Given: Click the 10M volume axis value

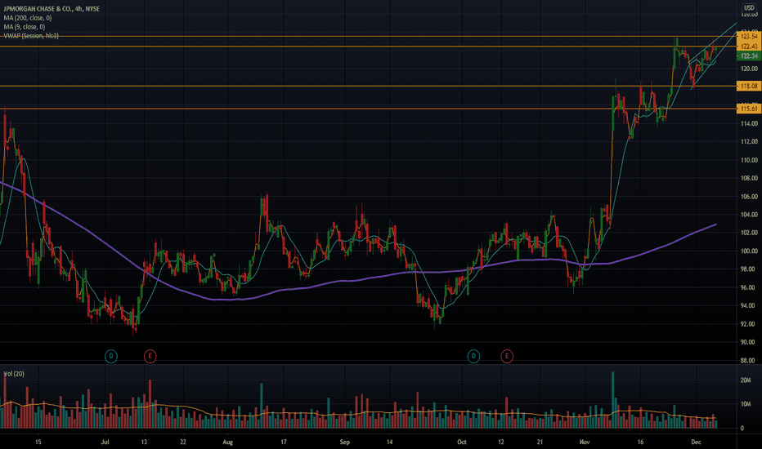Looking at the screenshot, I should coord(746,404).
